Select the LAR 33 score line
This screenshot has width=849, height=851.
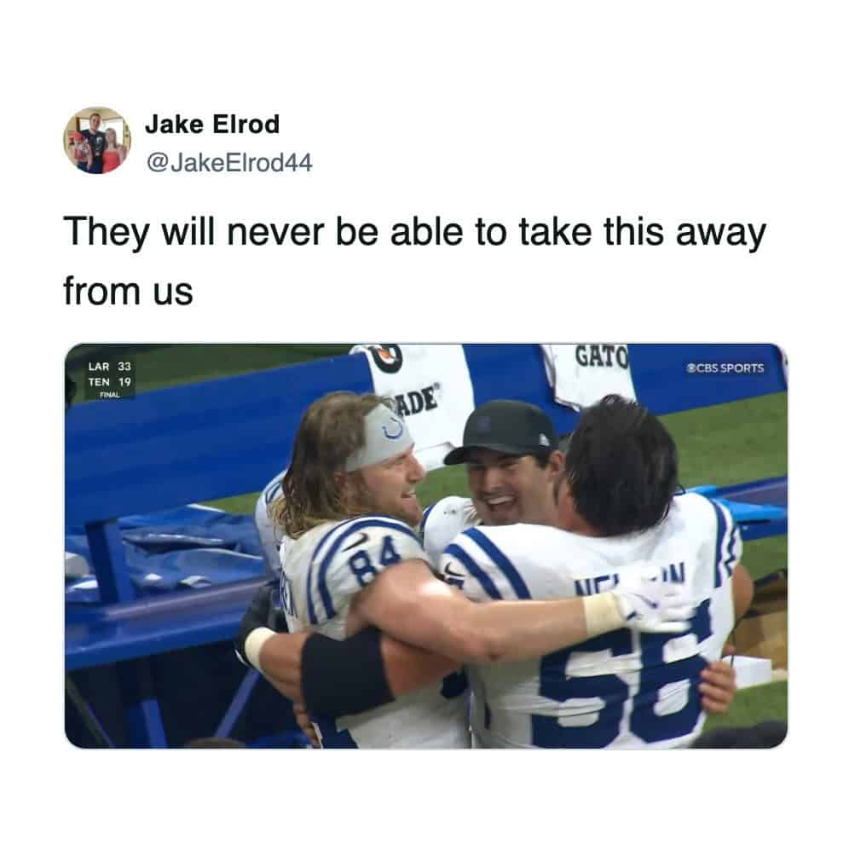pos(110,367)
